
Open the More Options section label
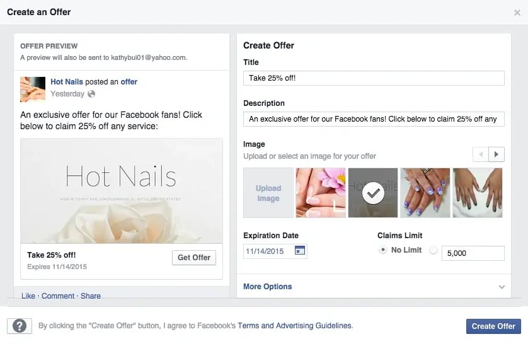click(x=267, y=287)
